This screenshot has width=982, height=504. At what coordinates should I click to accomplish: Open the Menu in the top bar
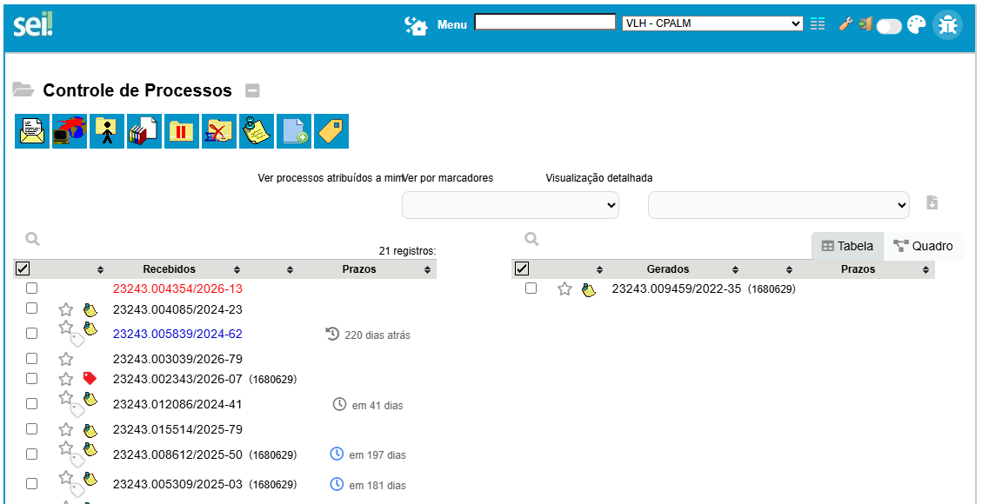451,24
